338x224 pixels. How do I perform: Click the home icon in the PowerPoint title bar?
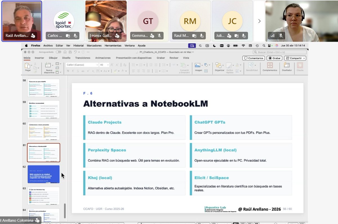click(65, 52)
